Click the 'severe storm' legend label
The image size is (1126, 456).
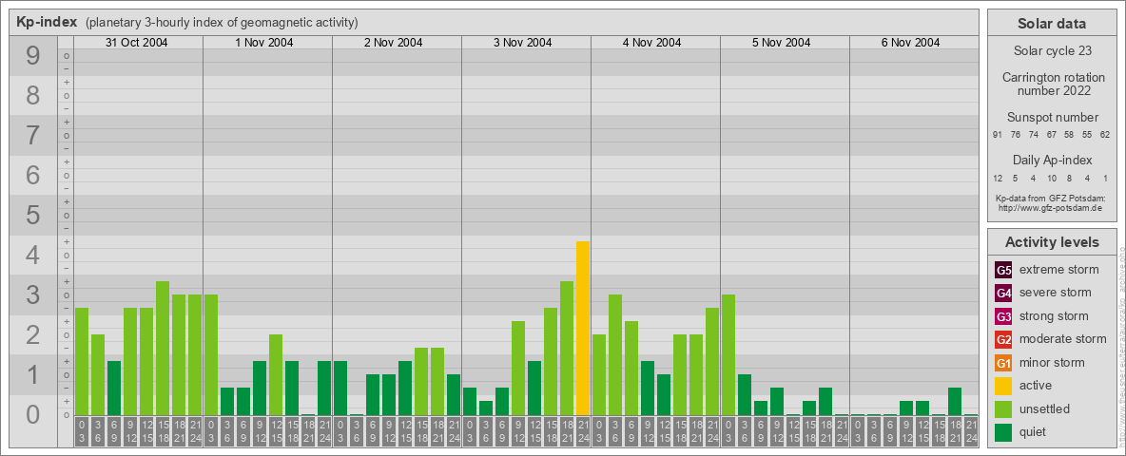[x=1056, y=293]
